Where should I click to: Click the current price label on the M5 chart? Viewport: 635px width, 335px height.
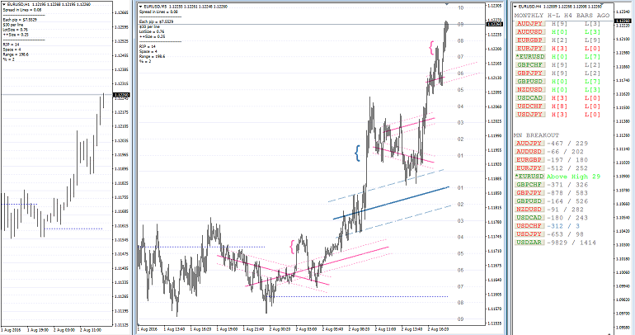coord(495,24)
